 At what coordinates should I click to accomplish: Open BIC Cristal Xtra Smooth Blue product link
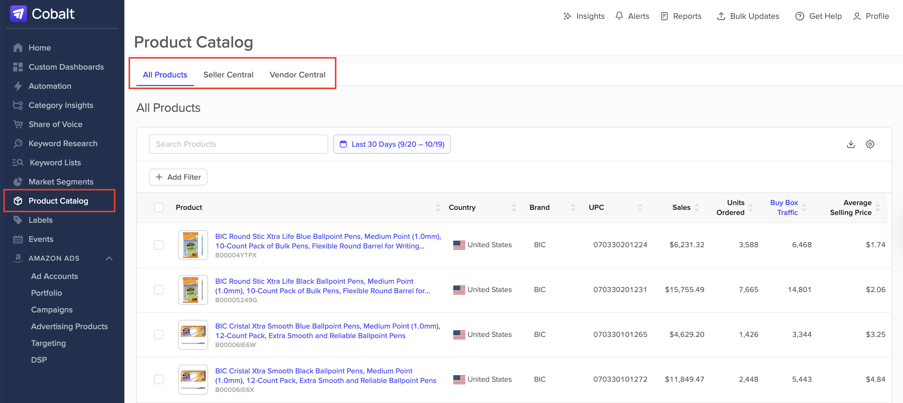pos(327,331)
